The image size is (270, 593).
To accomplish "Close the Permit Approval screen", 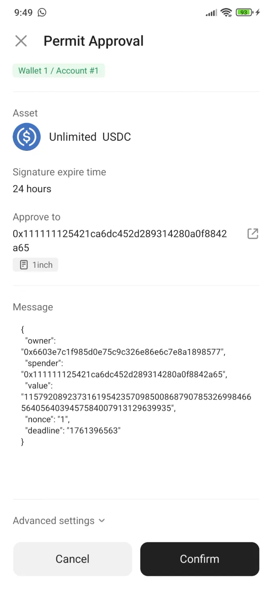I will (x=21, y=41).
